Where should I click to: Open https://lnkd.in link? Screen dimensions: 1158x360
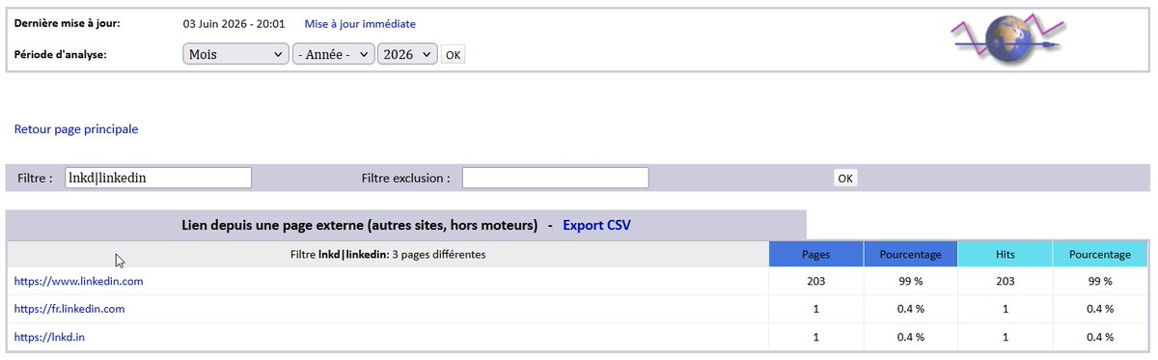click(49, 337)
